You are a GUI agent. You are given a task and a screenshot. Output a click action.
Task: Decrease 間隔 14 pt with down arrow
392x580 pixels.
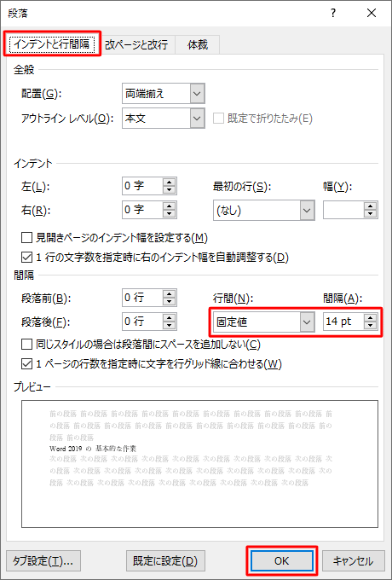(x=370, y=326)
